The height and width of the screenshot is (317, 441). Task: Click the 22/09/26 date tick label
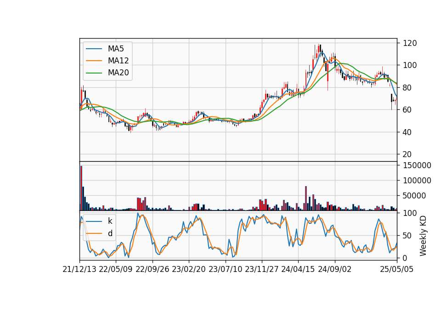(153, 270)
